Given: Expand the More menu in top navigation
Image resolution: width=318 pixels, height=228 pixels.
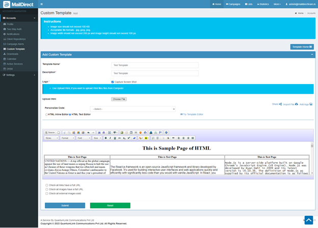Looking at the screenshot, I should click(x=277, y=4).
